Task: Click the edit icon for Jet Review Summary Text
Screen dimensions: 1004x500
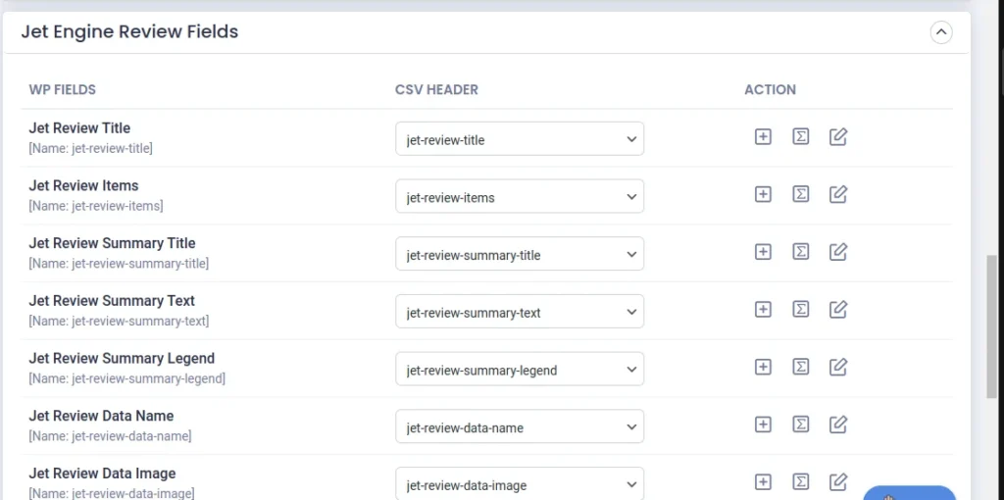Action: pos(837,310)
